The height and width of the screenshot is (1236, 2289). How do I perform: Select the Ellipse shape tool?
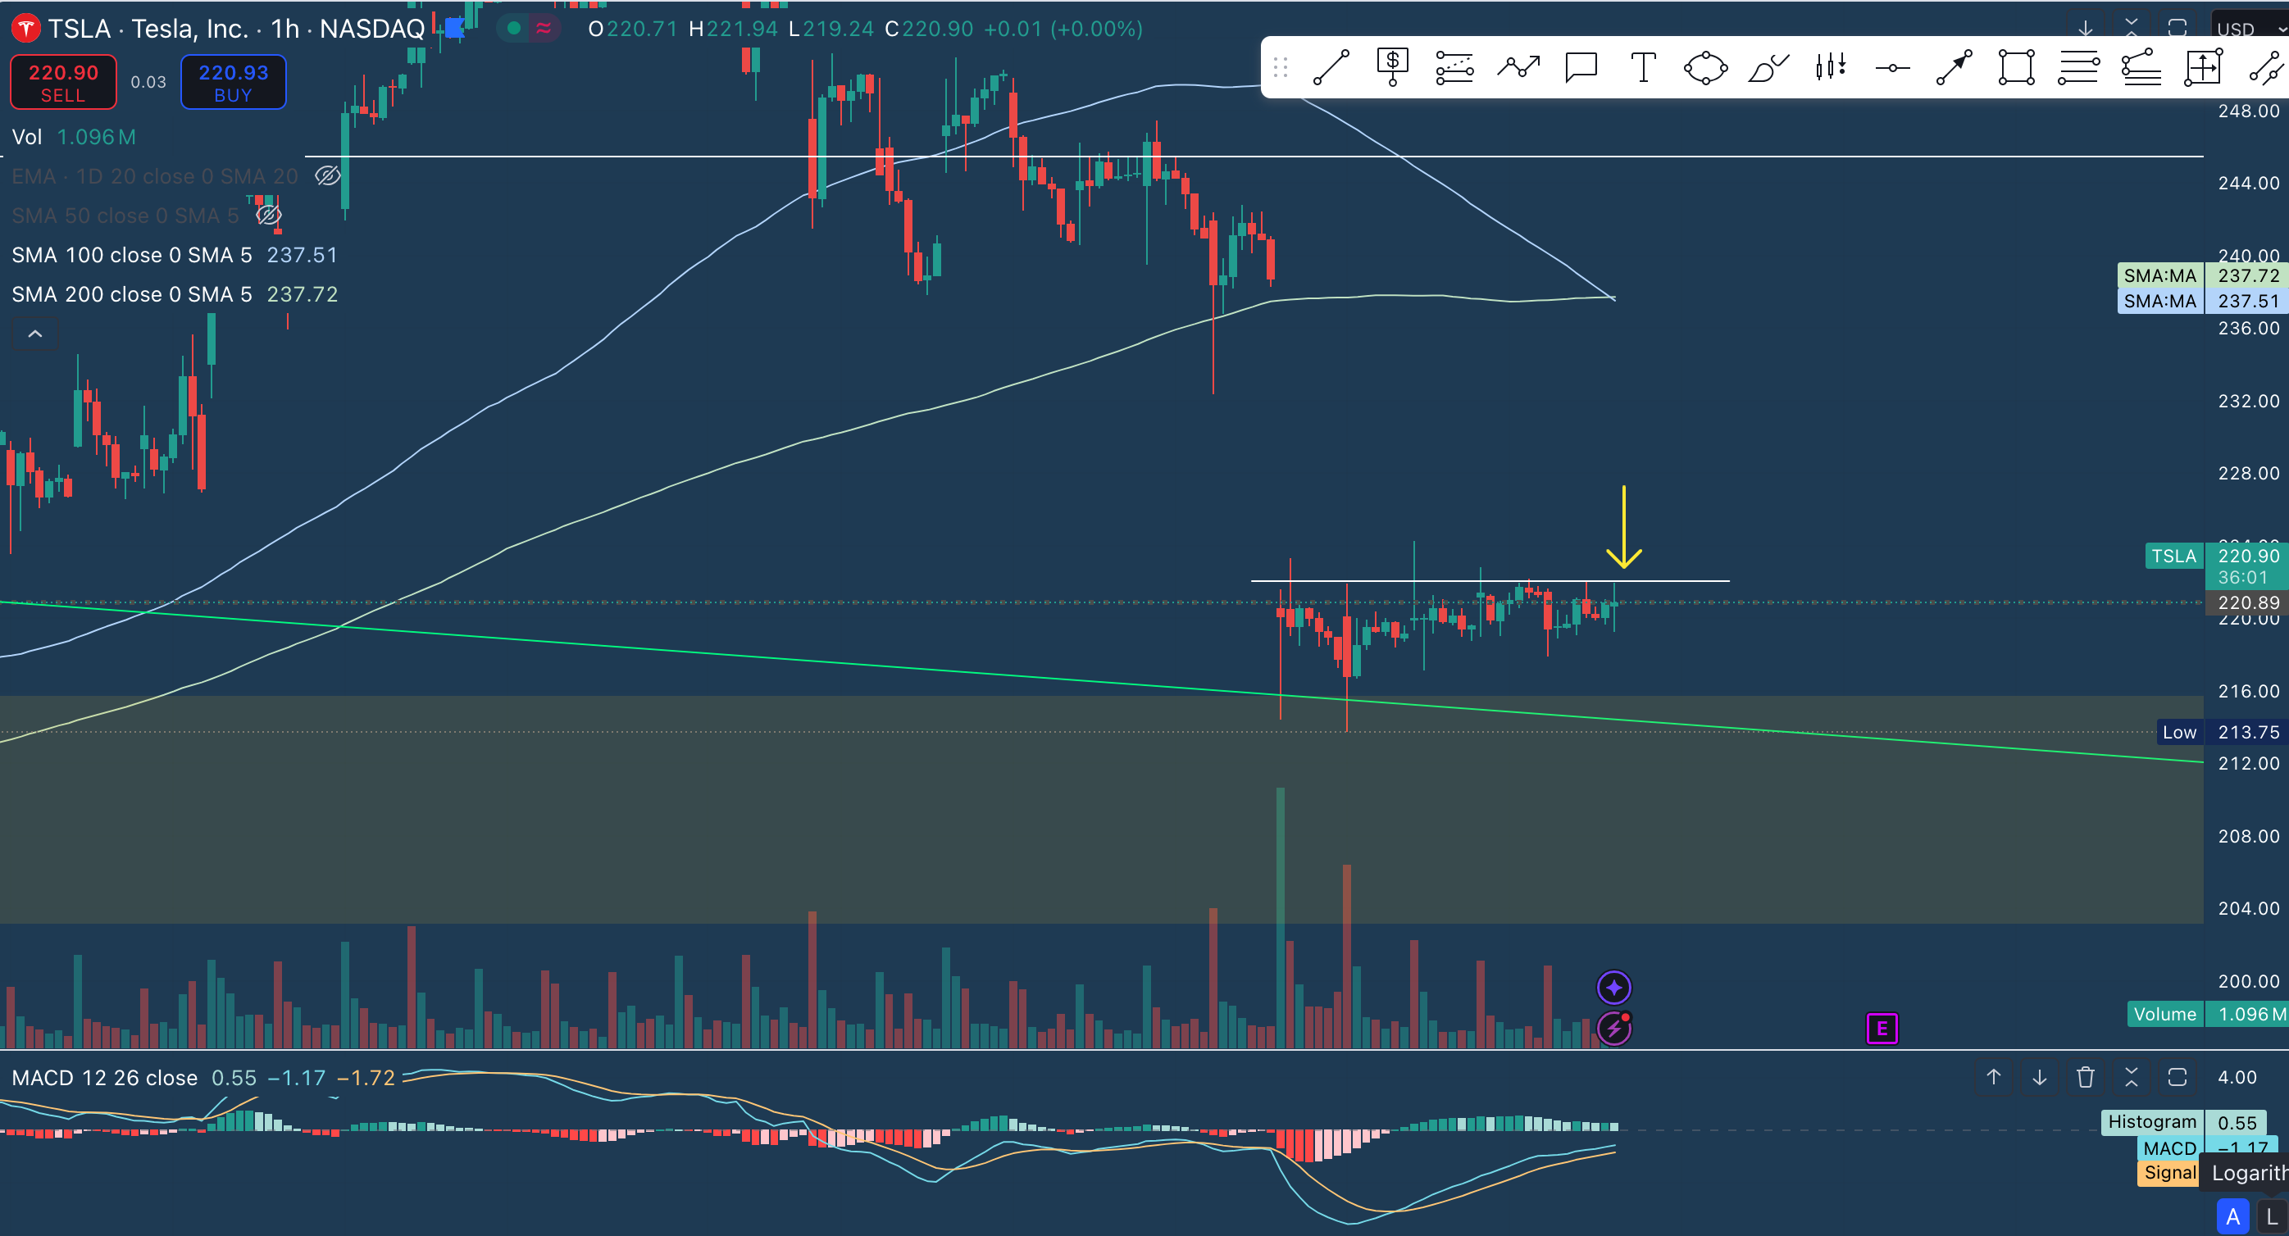(x=1705, y=67)
